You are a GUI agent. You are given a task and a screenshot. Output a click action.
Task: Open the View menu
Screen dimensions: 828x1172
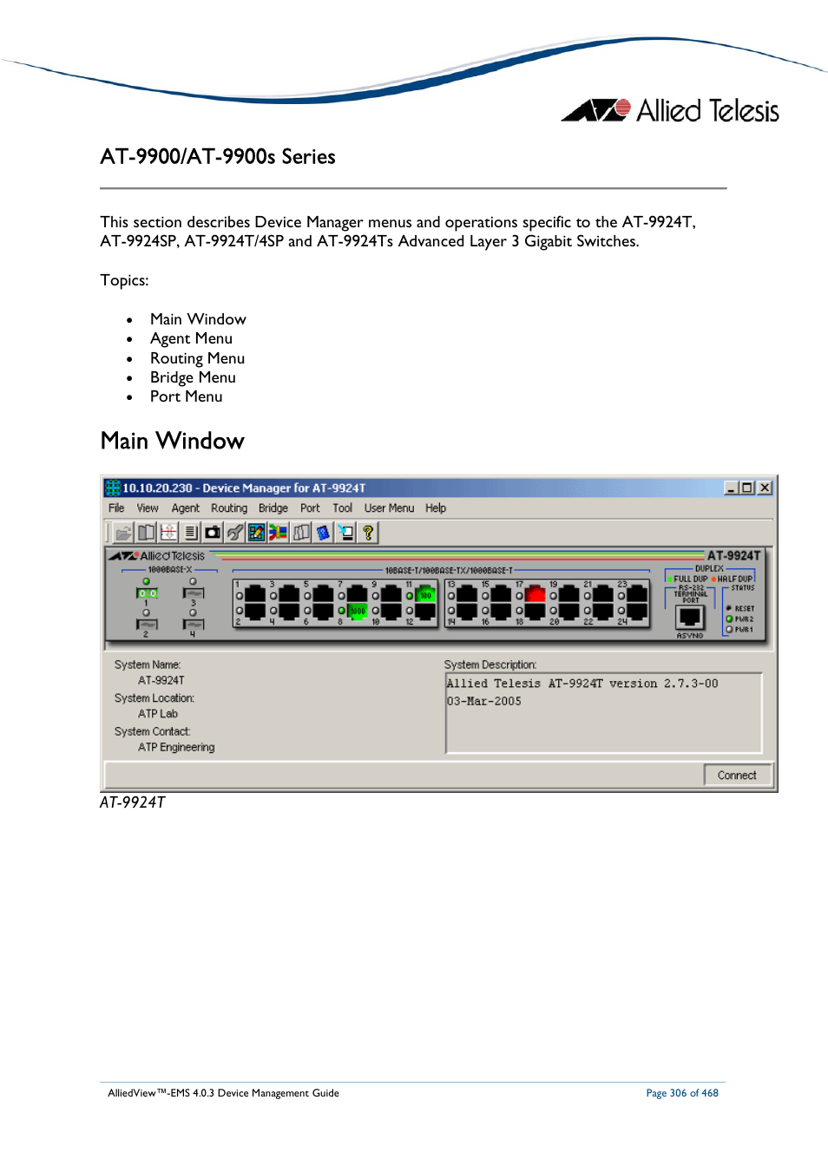pyautogui.click(x=148, y=508)
